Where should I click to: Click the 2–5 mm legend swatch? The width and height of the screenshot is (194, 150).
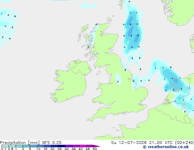[26, 146]
